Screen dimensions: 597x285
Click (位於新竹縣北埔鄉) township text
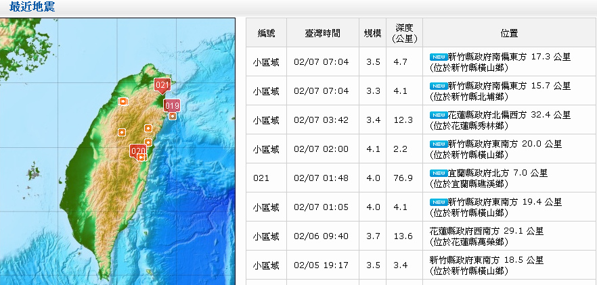point(469,97)
